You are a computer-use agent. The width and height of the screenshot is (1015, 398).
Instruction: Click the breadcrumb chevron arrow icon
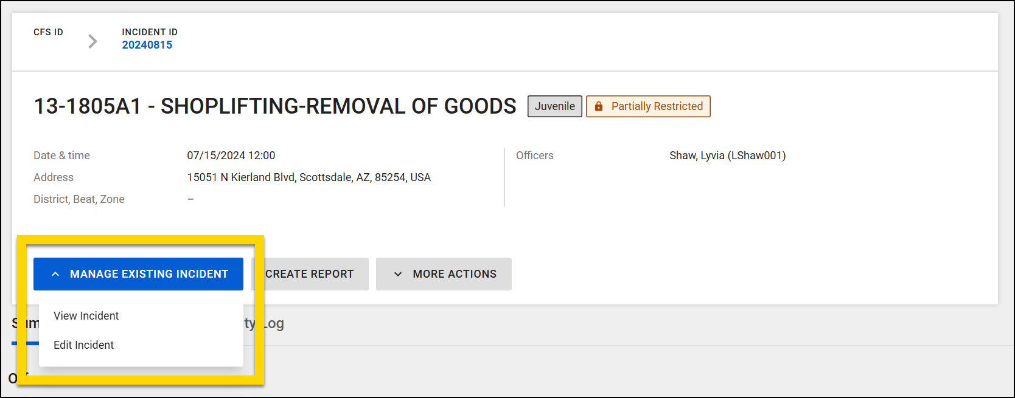[92, 41]
